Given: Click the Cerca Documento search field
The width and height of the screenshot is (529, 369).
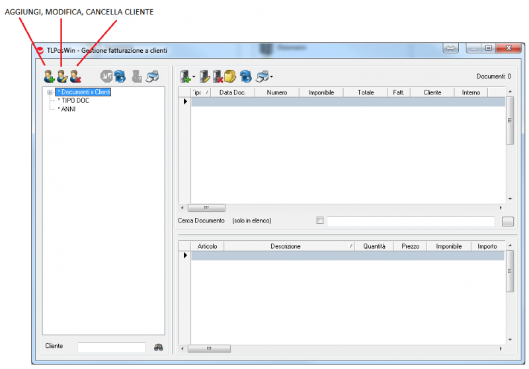Looking at the screenshot, I should 411,221.
